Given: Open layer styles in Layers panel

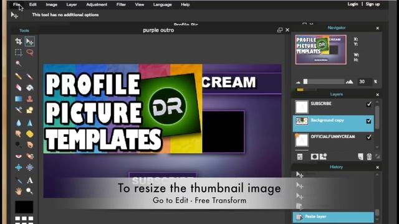Looking at the screenshot, I should coord(323,157).
